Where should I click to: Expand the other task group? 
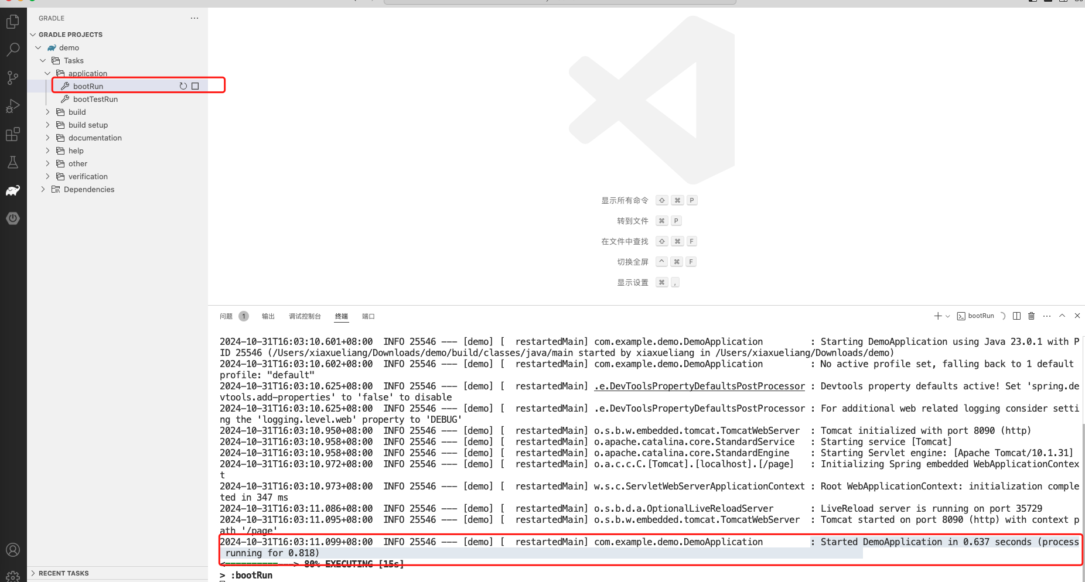click(x=47, y=163)
